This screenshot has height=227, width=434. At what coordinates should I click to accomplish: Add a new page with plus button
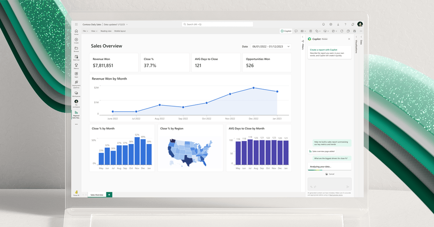point(109,195)
